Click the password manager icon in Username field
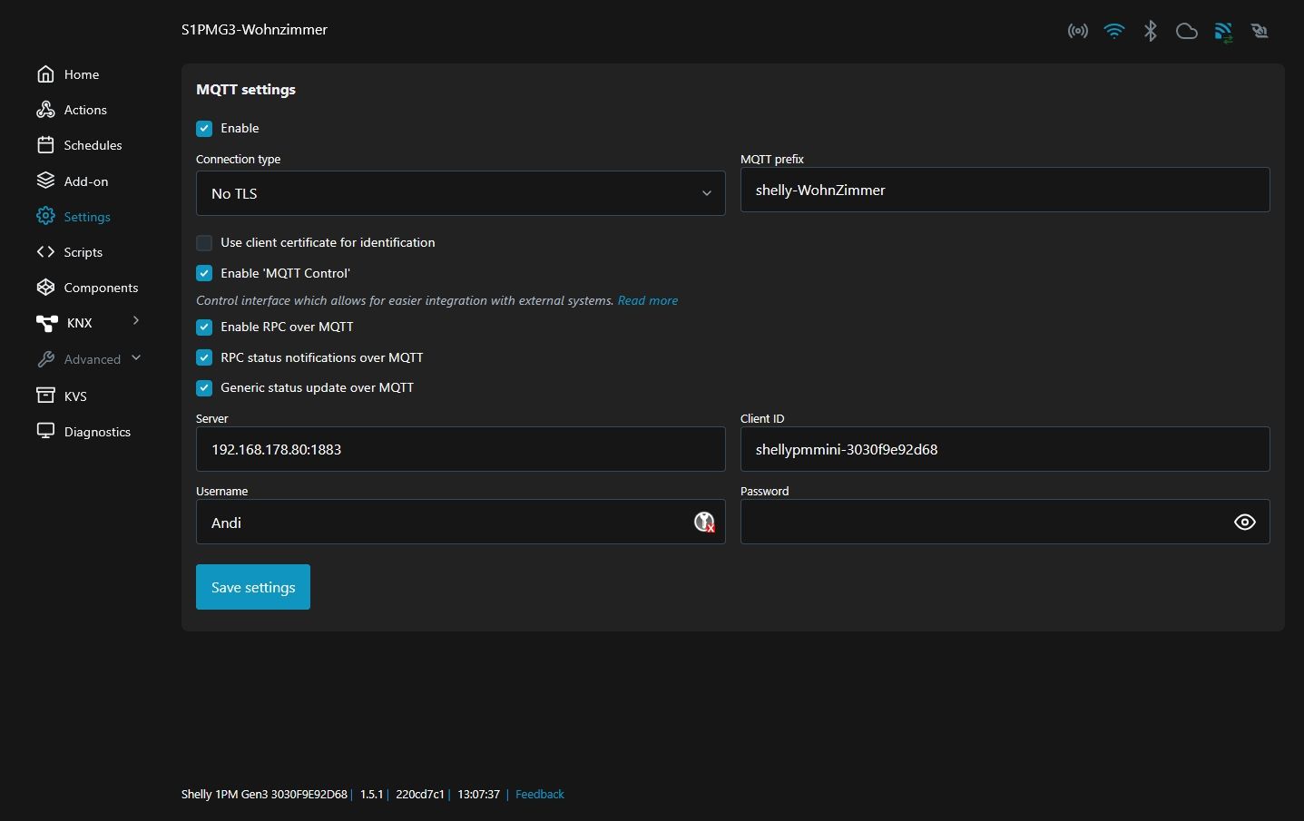Image resolution: width=1304 pixels, height=821 pixels. click(x=704, y=523)
